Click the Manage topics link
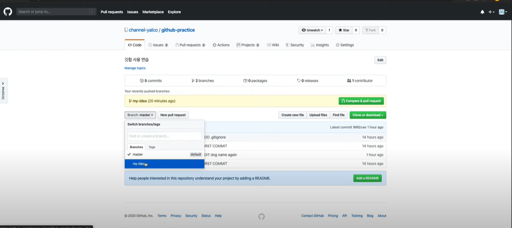Viewport: 512px width, 228px height. [135, 68]
